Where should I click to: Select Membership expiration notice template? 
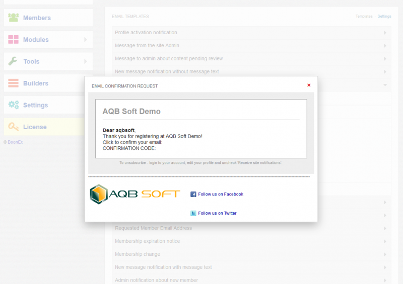pyautogui.click(x=147, y=241)
